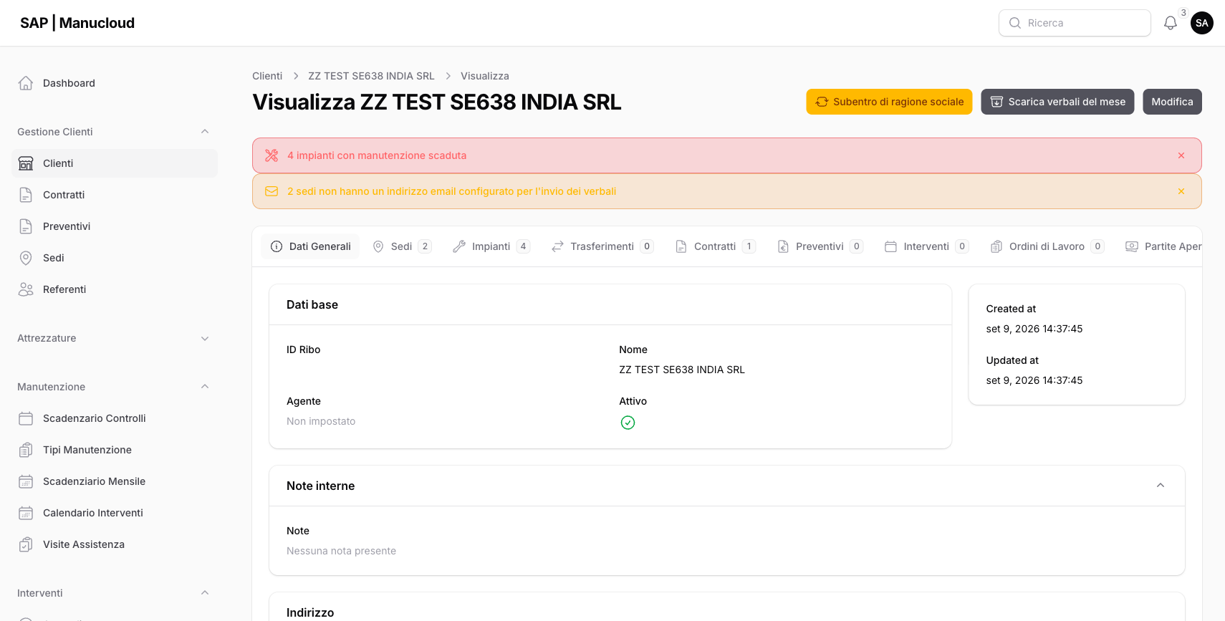Click the Sedi map pin icon in sidebar

click(26, 258)
